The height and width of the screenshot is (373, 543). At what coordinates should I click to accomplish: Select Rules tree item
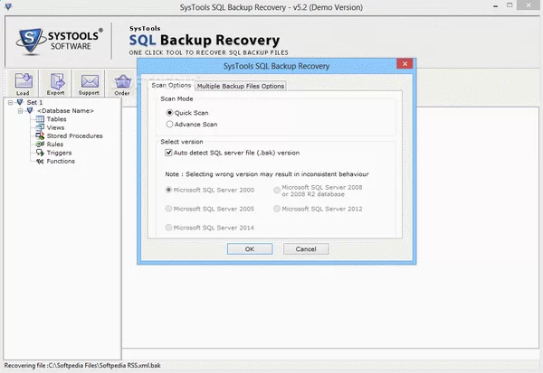coord(55,145)
